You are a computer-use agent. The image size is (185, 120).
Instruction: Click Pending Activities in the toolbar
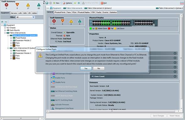click(90, 3)
